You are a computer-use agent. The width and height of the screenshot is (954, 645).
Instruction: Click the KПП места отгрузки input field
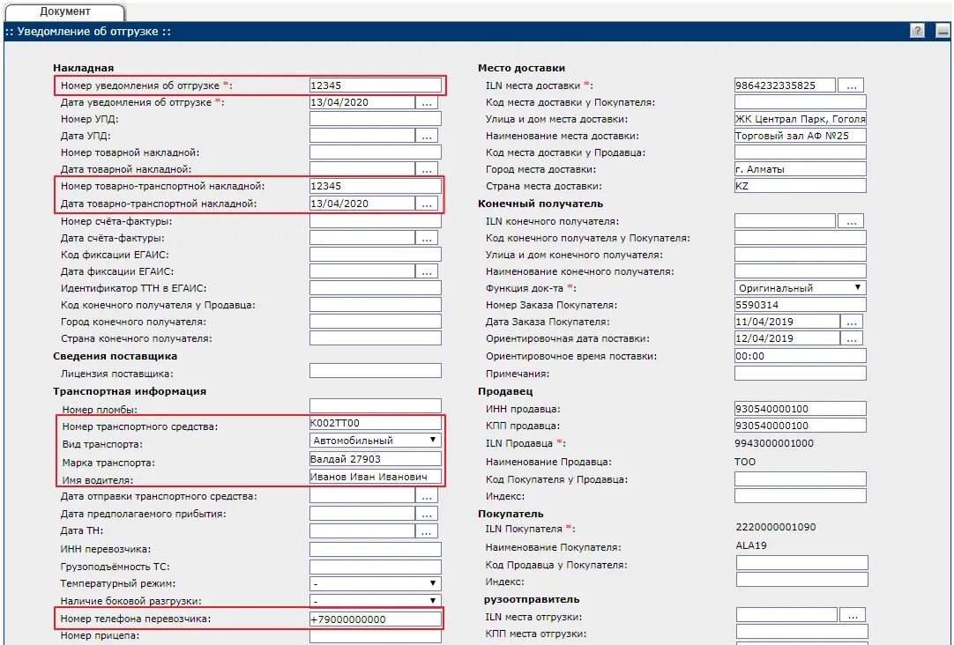tap(801, 633)
